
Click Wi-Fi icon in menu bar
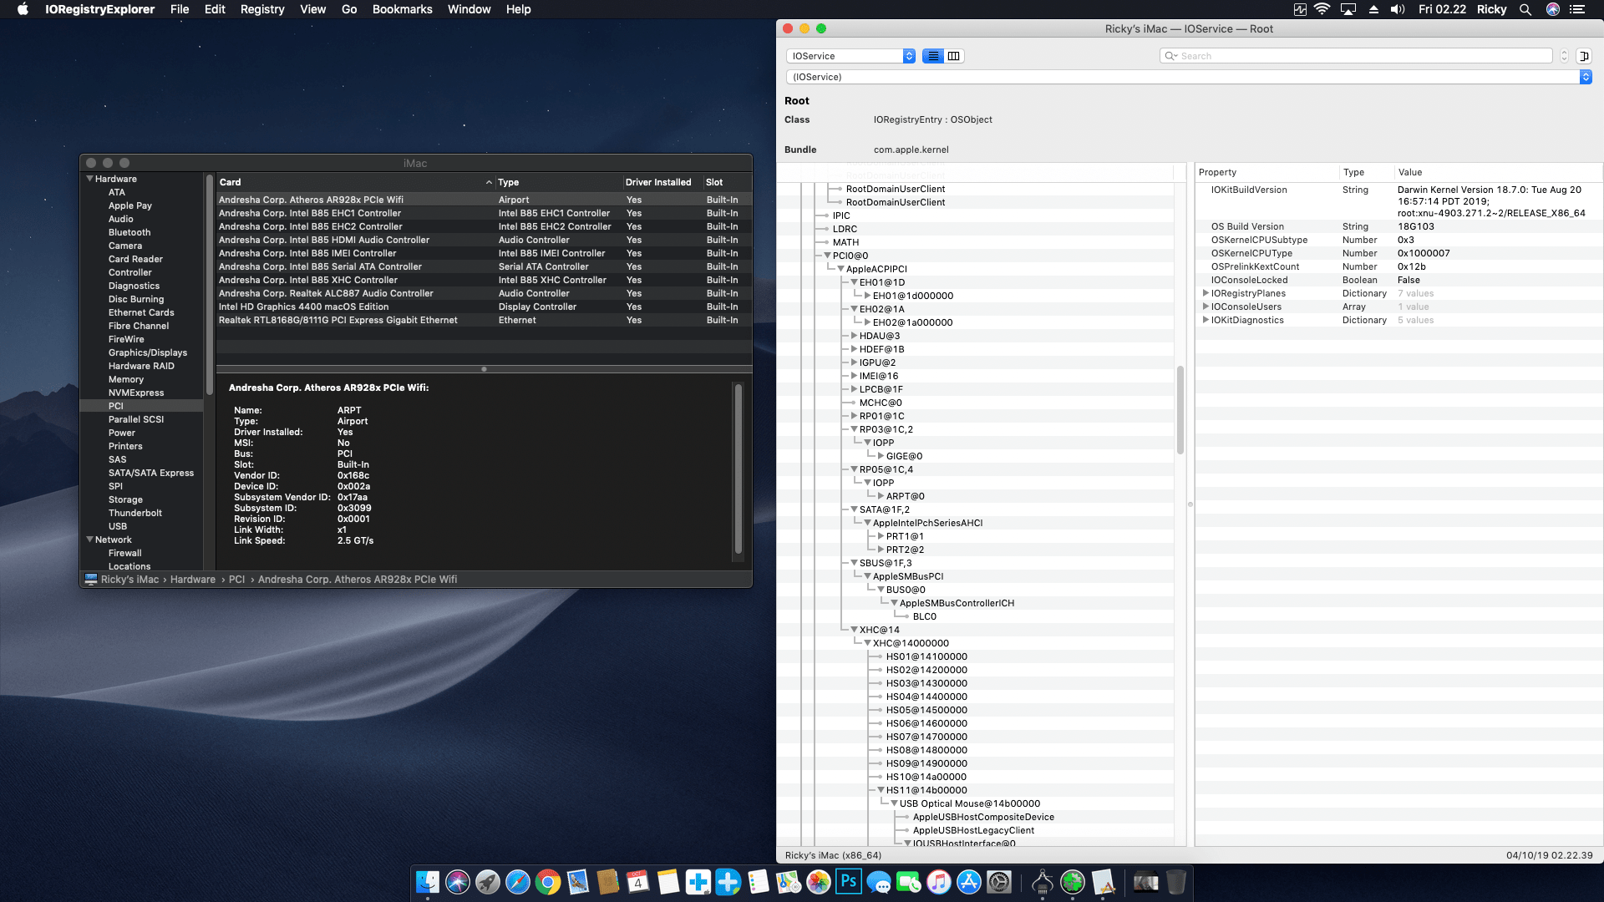(1322, 9)
